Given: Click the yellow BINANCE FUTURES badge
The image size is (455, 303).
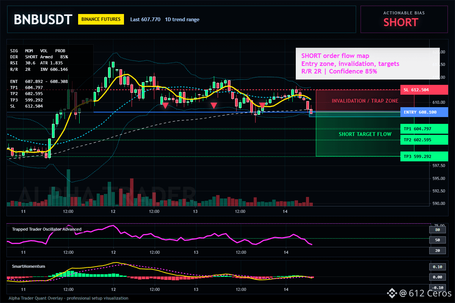Looking at the screenshot, I should [101, 19].
